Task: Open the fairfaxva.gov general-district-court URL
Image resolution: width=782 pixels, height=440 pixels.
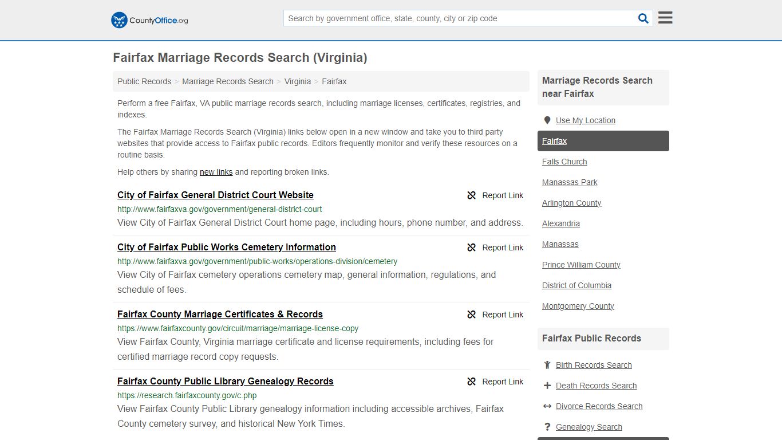Action: pos(220,209)
